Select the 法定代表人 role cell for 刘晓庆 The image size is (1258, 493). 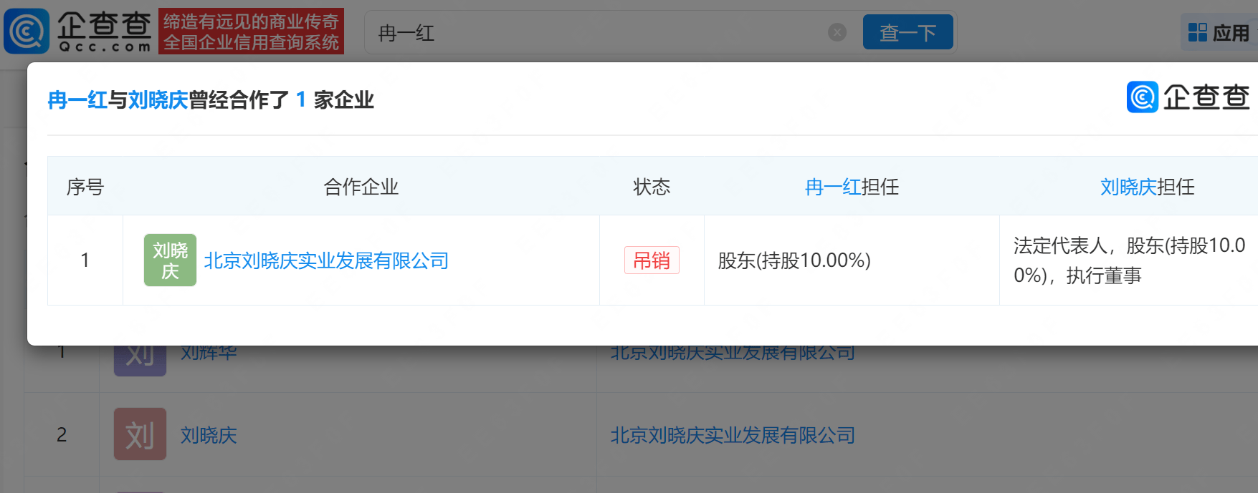(1128, 260)
